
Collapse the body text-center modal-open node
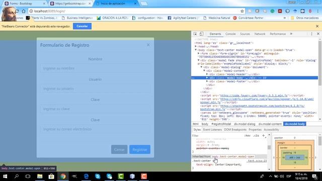coord(196,50)
